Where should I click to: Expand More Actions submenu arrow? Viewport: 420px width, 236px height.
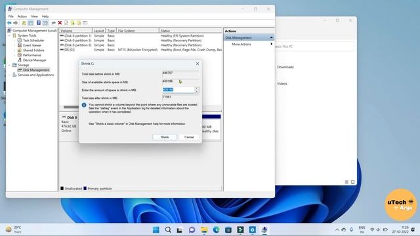click(x=271, y=44)
